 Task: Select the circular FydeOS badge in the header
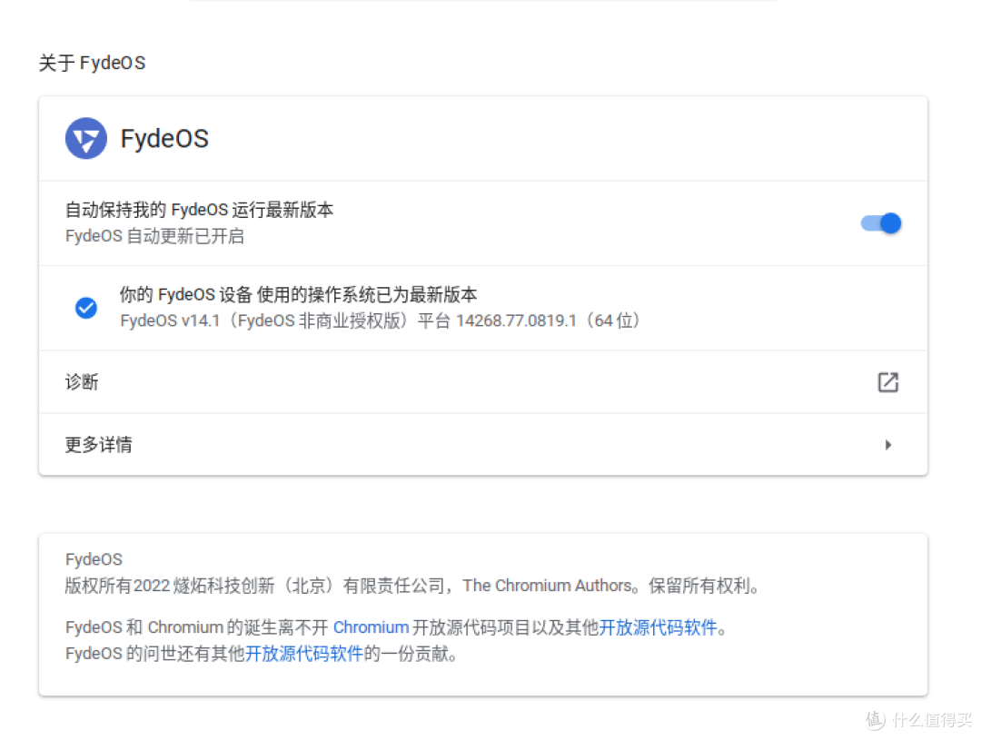point(85,138)
